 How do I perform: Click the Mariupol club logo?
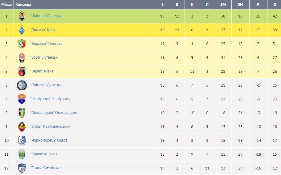click(x=22, y=99)
